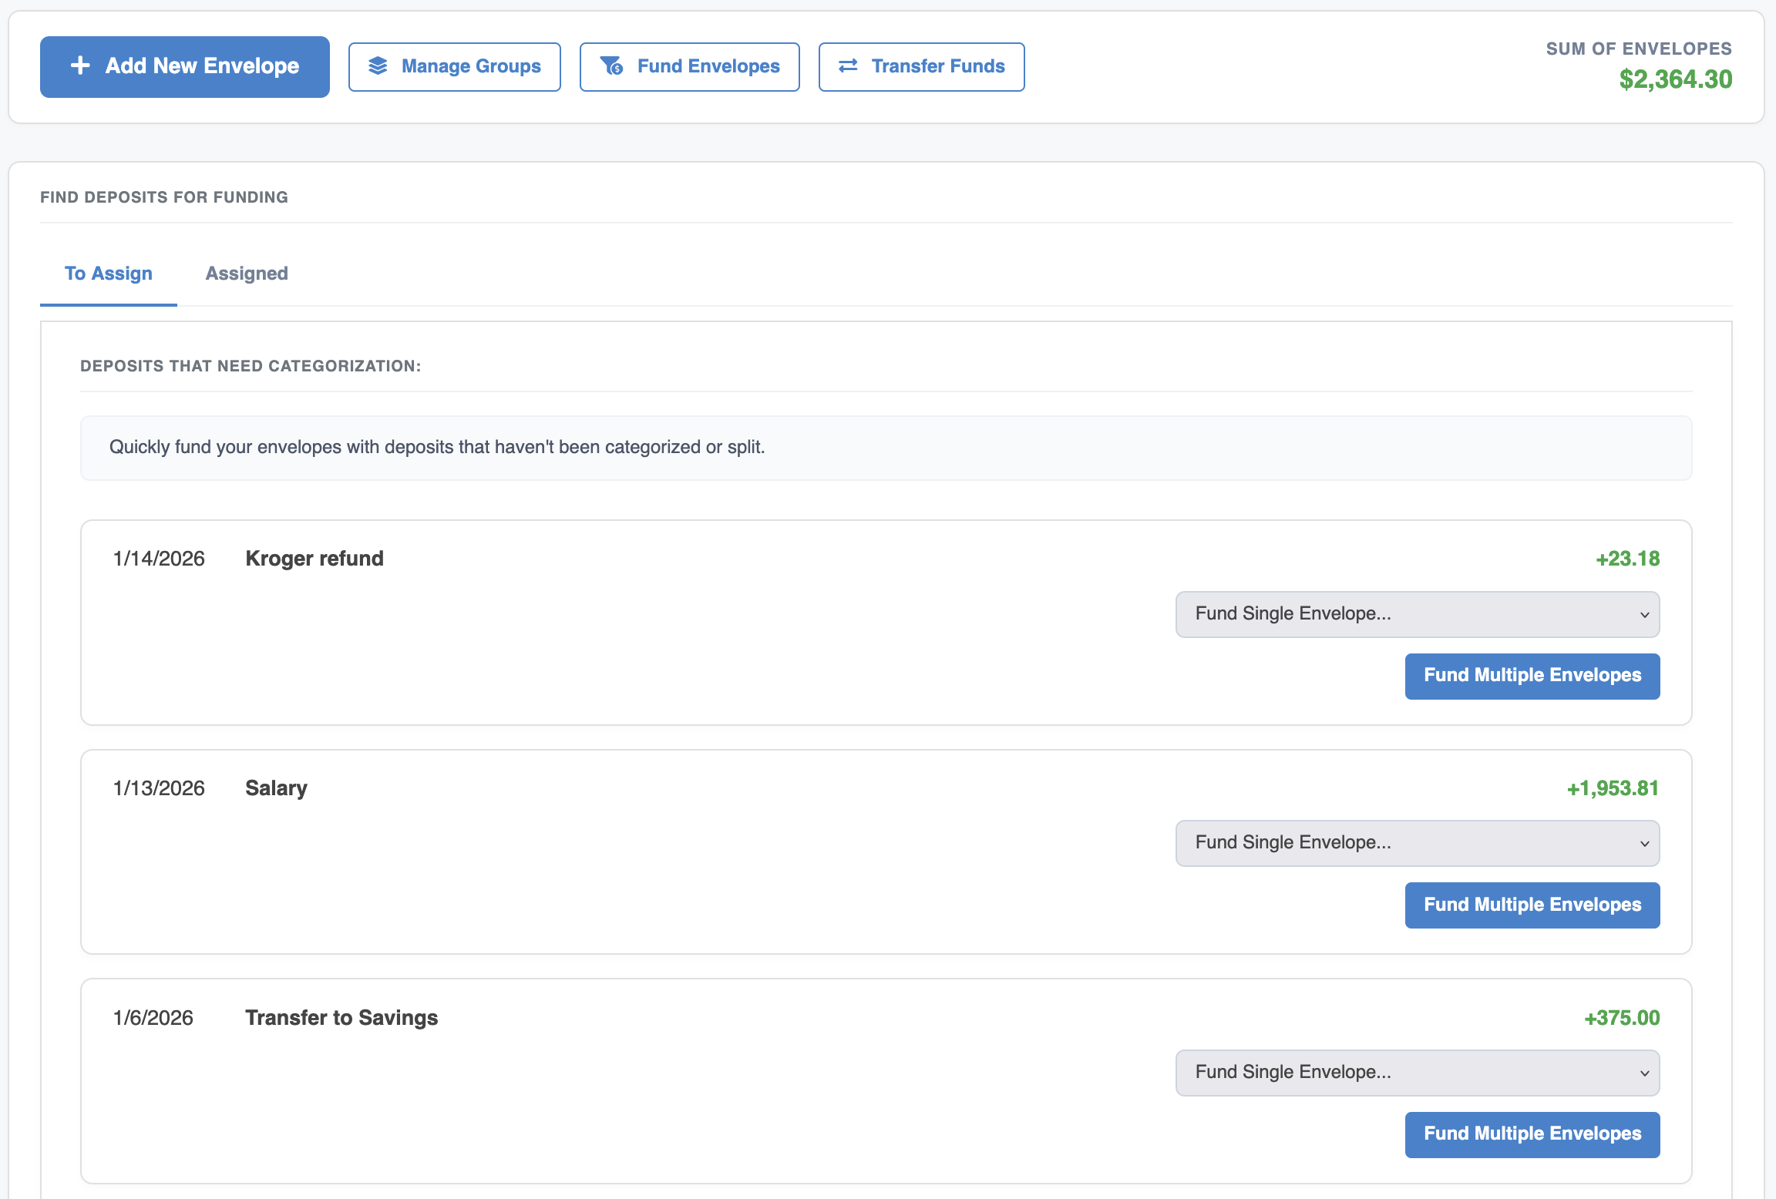Click the swap arrows icon for Transfer Funds

[x=848, y=66]
